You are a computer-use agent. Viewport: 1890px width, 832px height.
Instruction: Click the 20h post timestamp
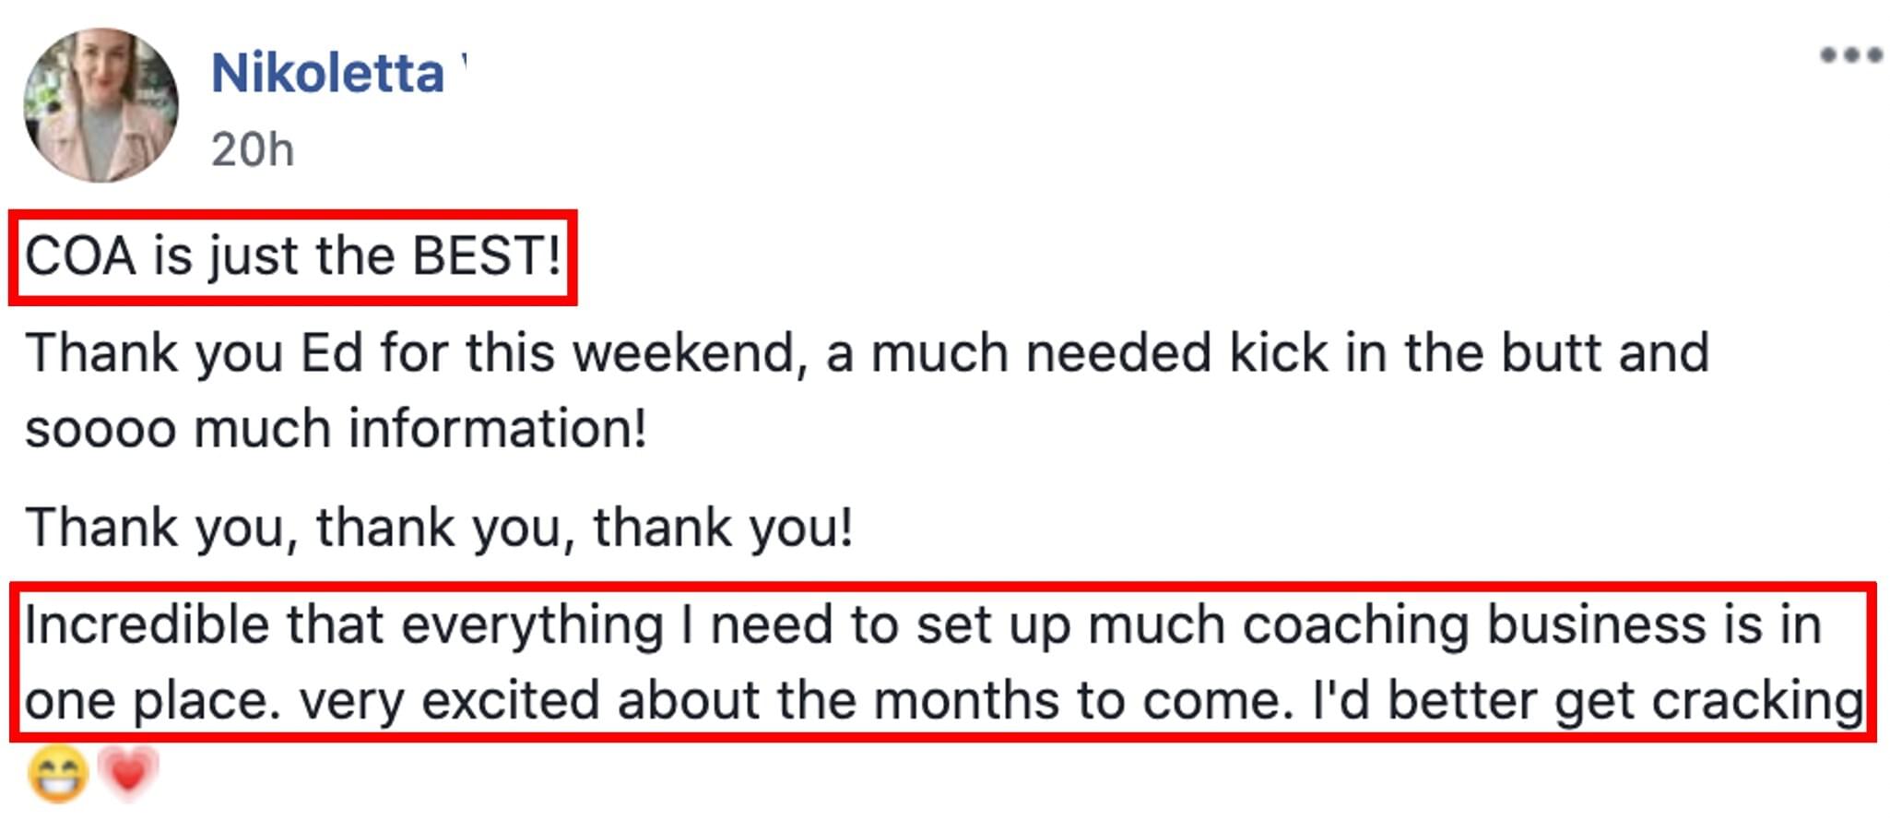pos(253,149)
